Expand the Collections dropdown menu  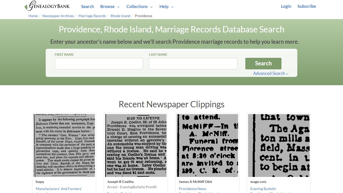coord(139,7)
